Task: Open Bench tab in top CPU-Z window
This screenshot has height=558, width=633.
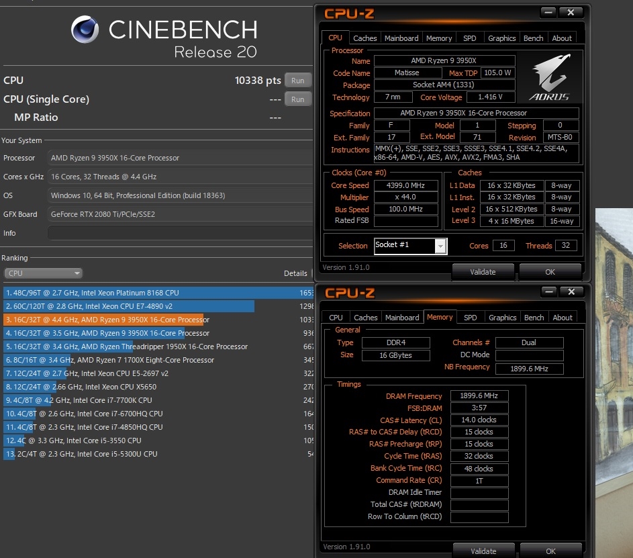Action: pyautogui.click(x=533, y=38)
